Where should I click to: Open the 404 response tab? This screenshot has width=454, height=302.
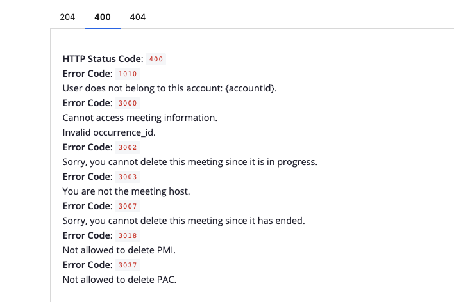[x=137, y=17]
